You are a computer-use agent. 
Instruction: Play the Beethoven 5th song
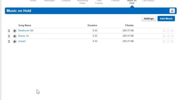[15, 31]
